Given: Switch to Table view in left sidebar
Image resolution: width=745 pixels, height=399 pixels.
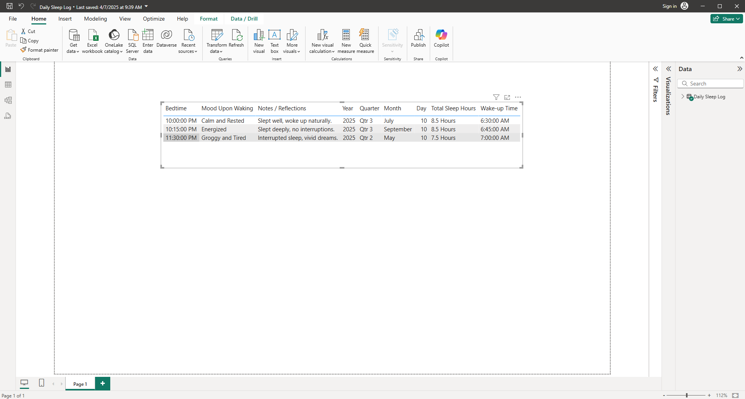Looking at the screenshot, I should (x=8, y=85).
